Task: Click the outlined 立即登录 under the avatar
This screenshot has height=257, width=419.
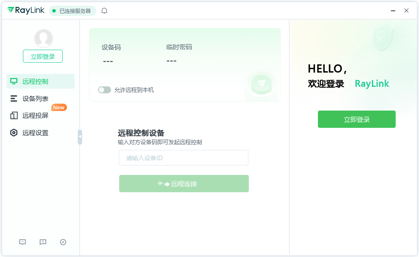Action: click(42, 56)
